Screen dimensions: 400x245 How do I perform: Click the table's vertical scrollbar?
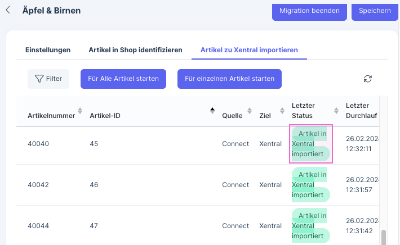click(x=384, y=236)
